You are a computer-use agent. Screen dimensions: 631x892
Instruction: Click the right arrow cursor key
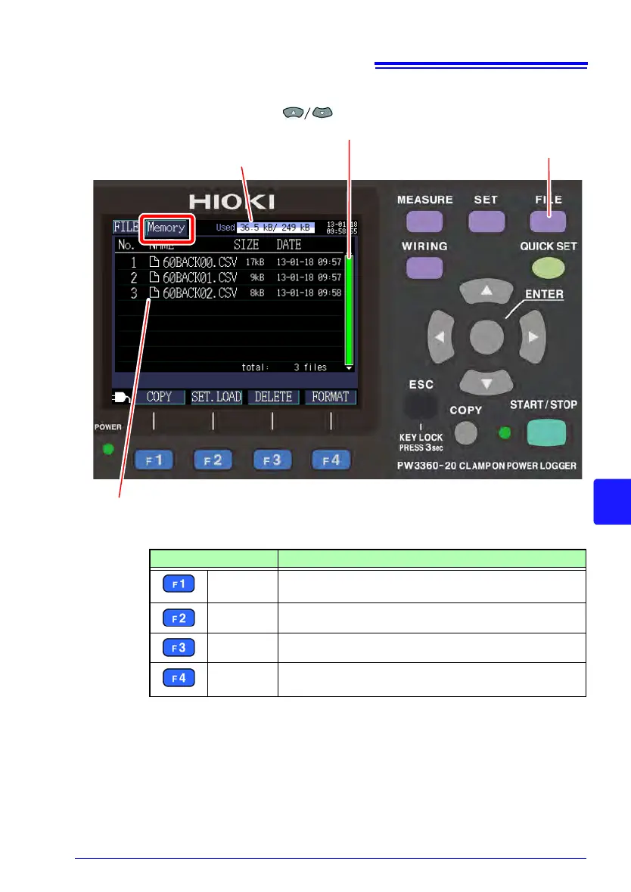[532, 337]
